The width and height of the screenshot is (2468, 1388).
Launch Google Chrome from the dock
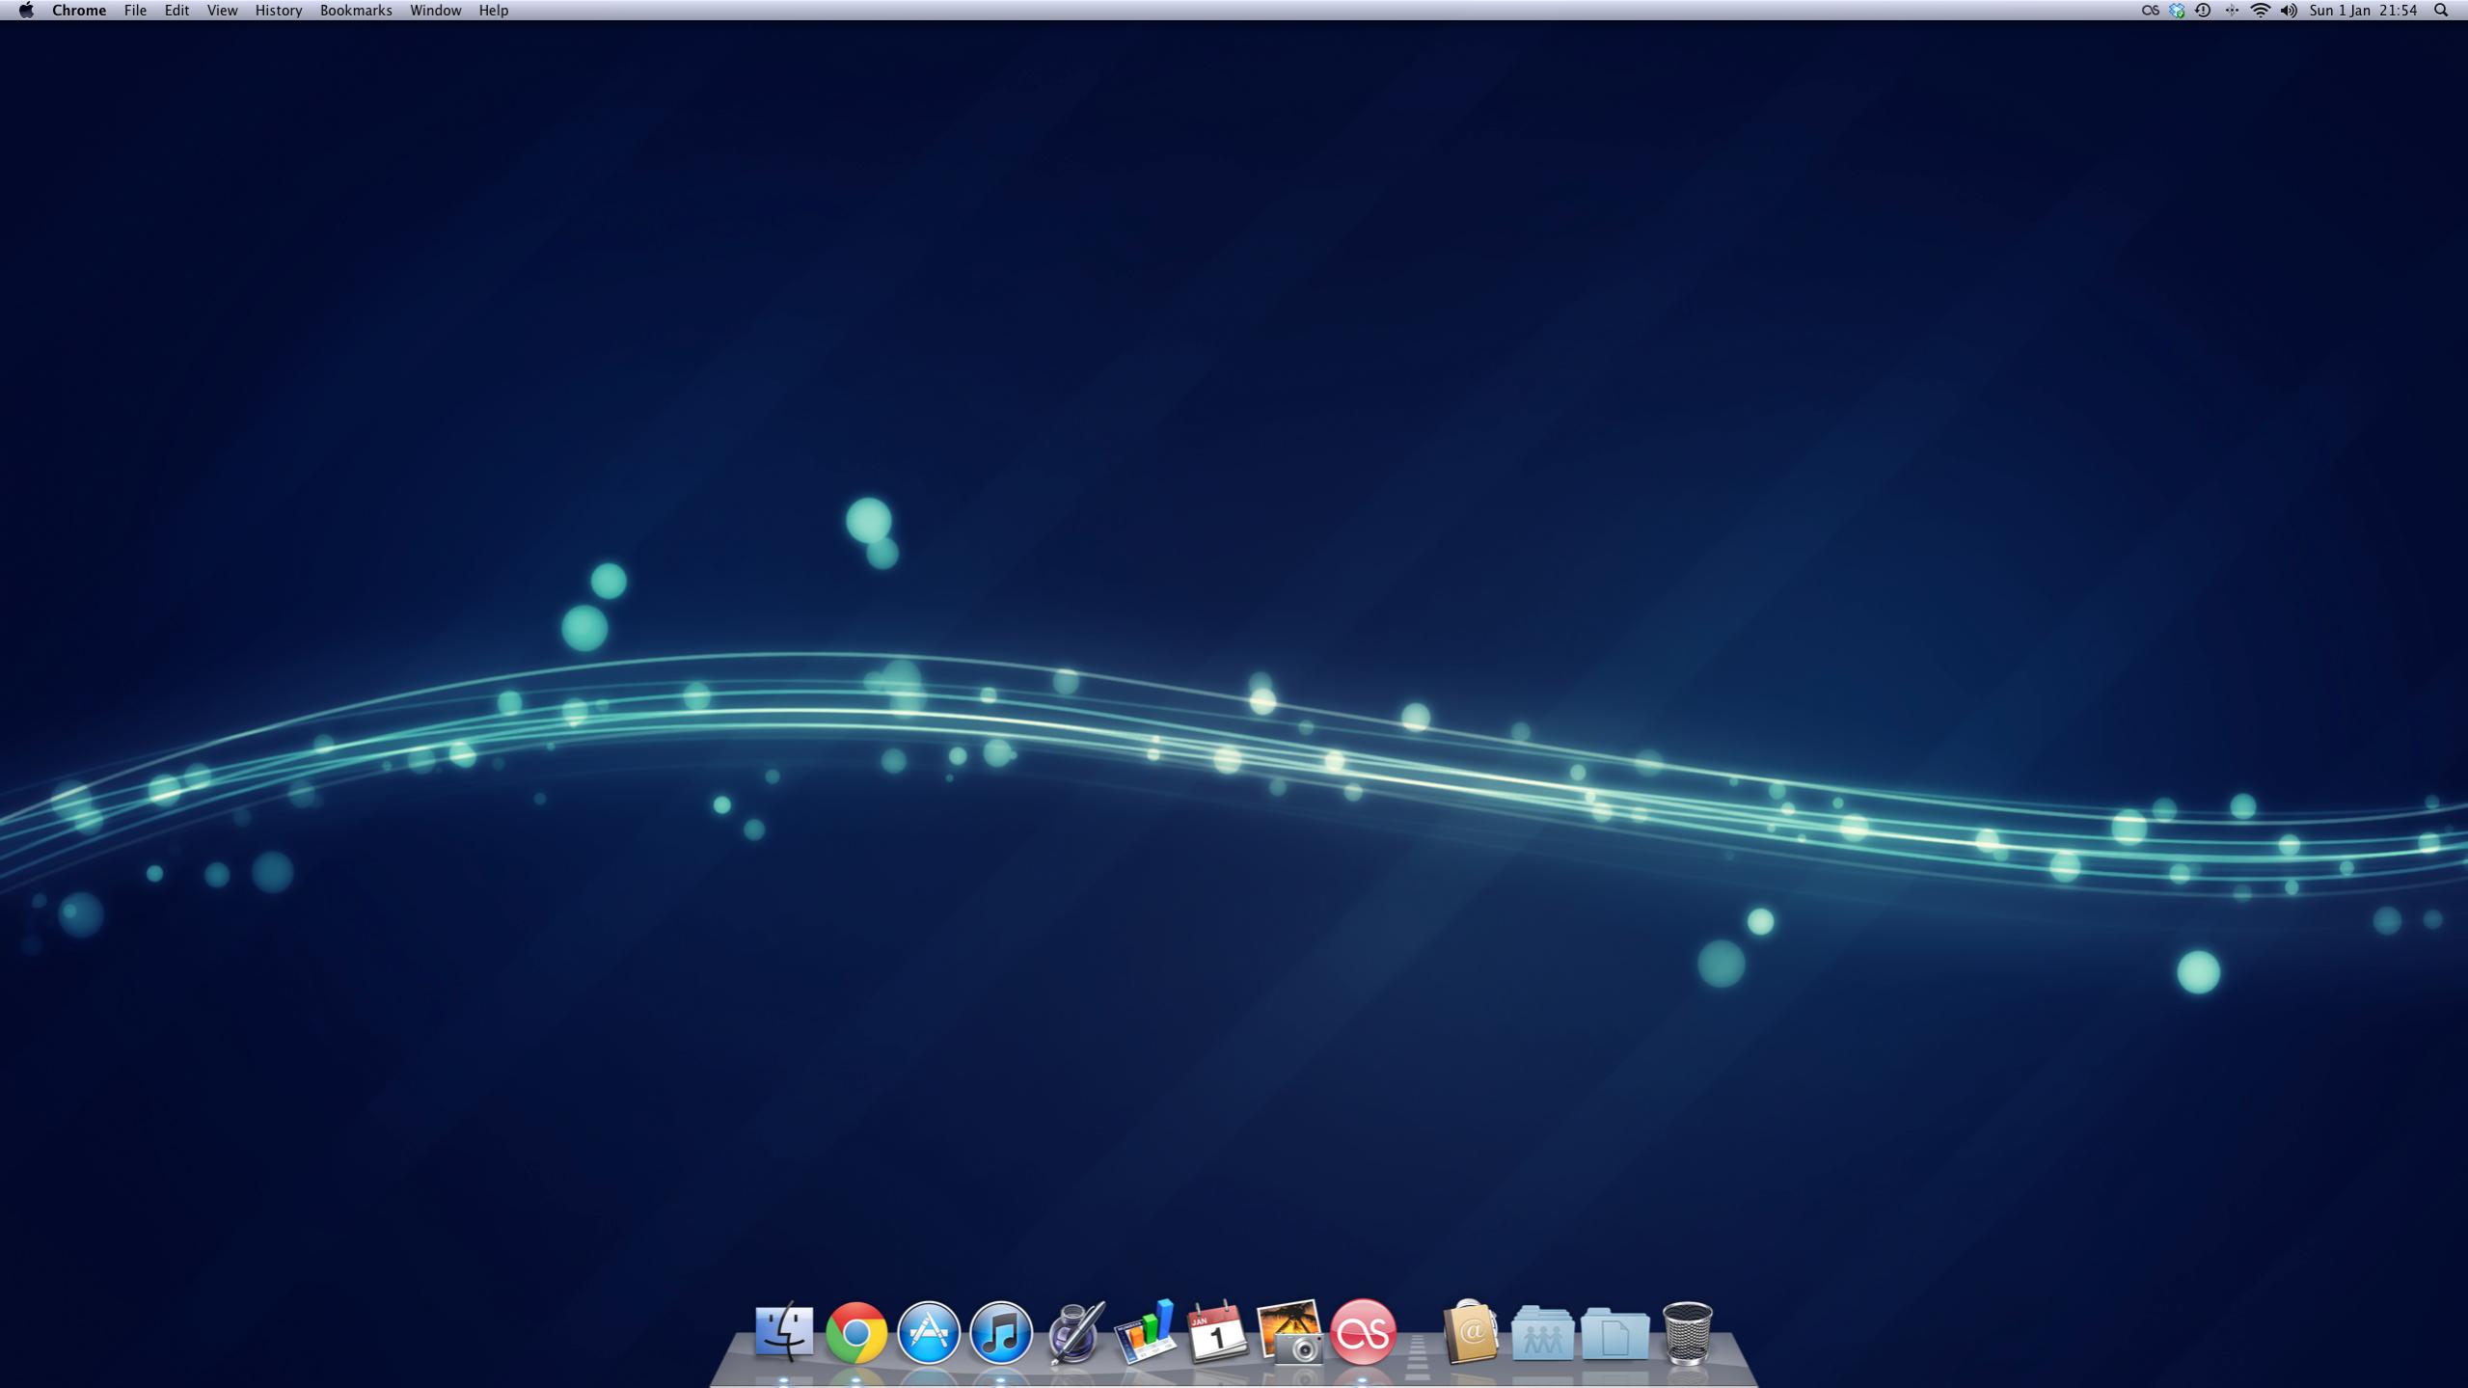[856, 1332]
